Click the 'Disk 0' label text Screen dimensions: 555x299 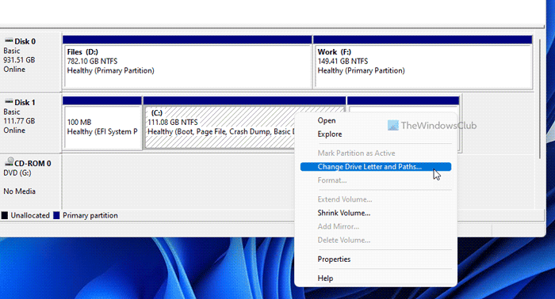[x=25, y=41]
